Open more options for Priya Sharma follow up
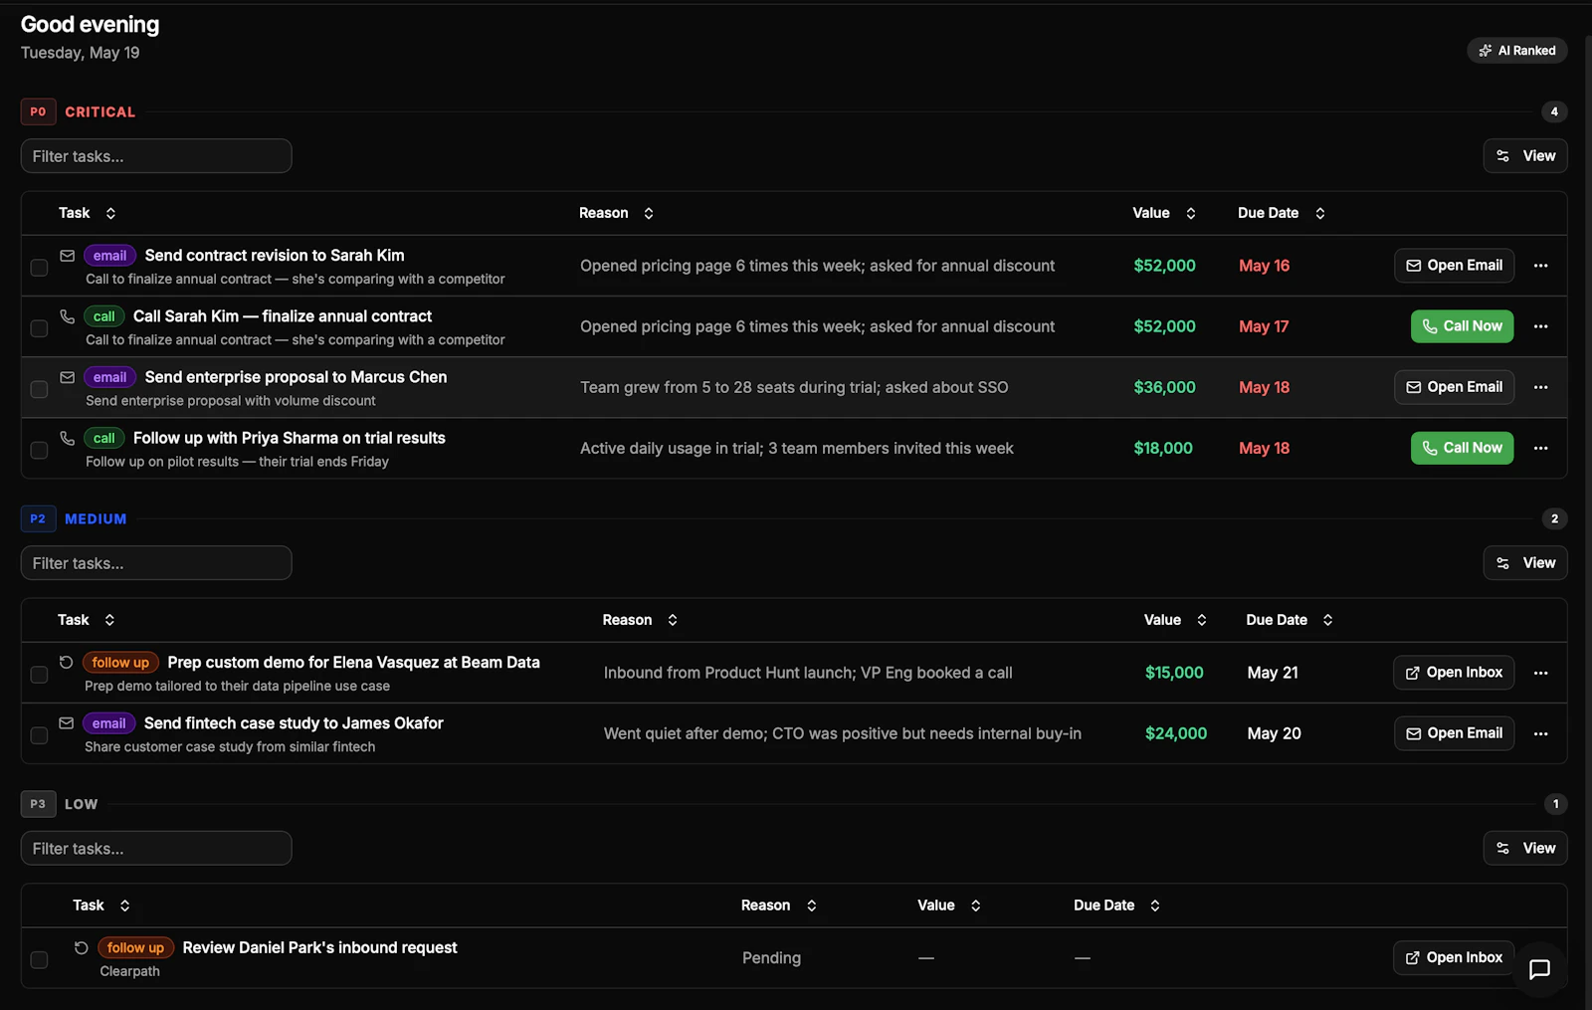The width and height of the screenshot is (1592, 1010). click(1540, 448)
